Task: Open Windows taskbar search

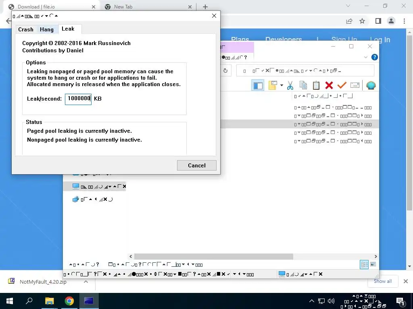Action: 29,301
